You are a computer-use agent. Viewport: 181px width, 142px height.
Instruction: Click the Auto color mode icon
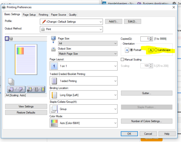[54, 123]
